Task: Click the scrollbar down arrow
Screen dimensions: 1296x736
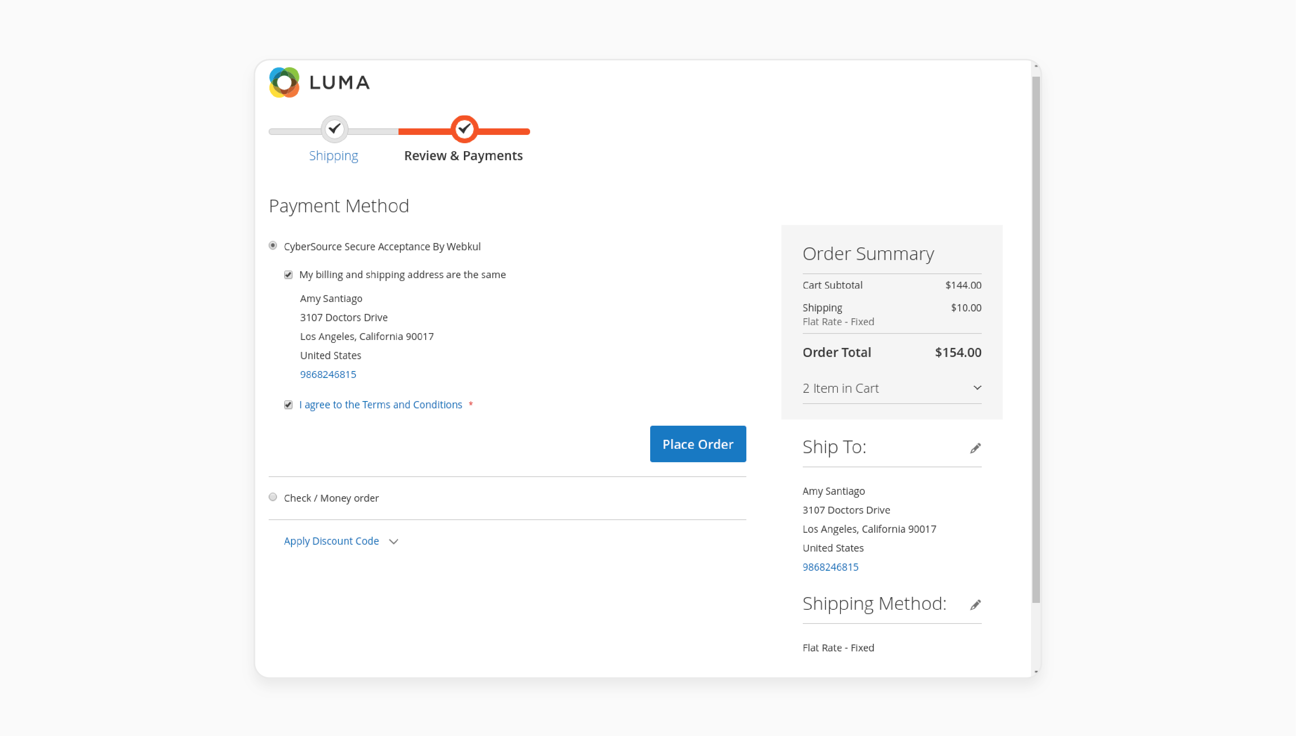Action: coord(1036,671)
